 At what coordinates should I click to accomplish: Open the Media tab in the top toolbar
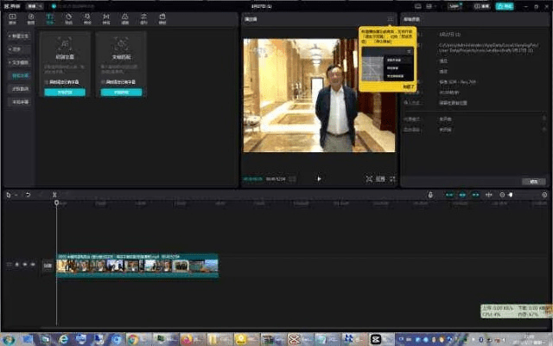click(11, 18)
